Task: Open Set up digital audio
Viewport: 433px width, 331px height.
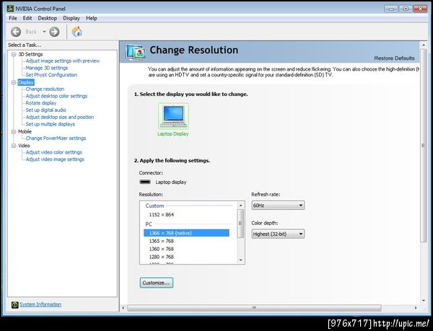Action: (x=46, y=110)
